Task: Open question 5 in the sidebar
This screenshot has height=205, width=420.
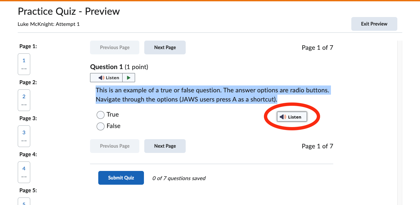Action: tap(24, 203)
